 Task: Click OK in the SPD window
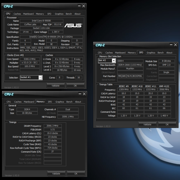pyautogui.click(x=167, y=124)
